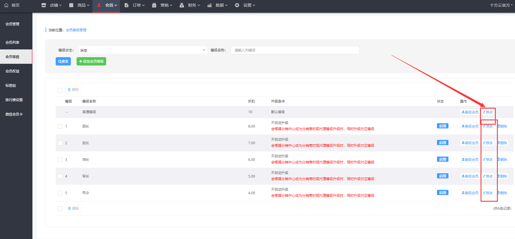
Task: Edit the 普通等级 level via 修改
Action: (488, 112)
